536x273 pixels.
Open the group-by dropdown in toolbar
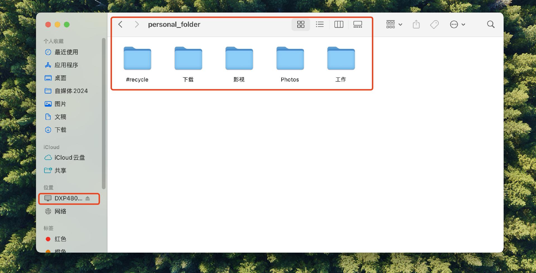pyautogui.click(x=394, y=24)
